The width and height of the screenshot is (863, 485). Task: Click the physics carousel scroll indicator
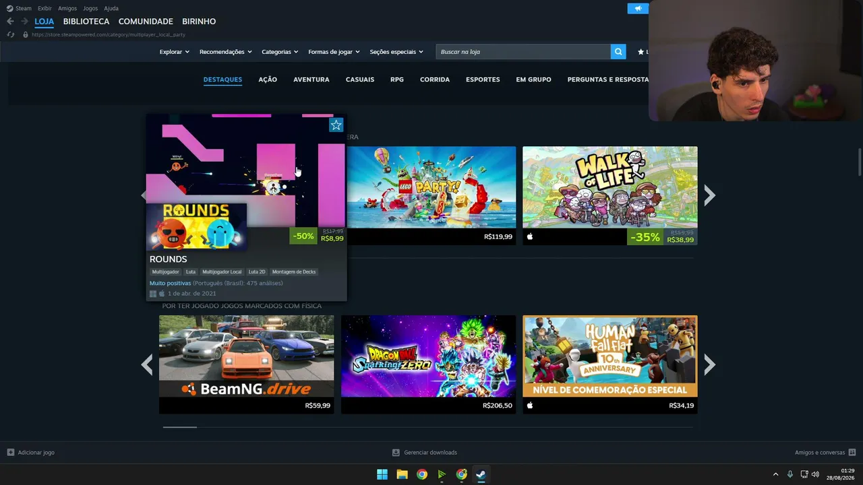[x=179, y=427]
